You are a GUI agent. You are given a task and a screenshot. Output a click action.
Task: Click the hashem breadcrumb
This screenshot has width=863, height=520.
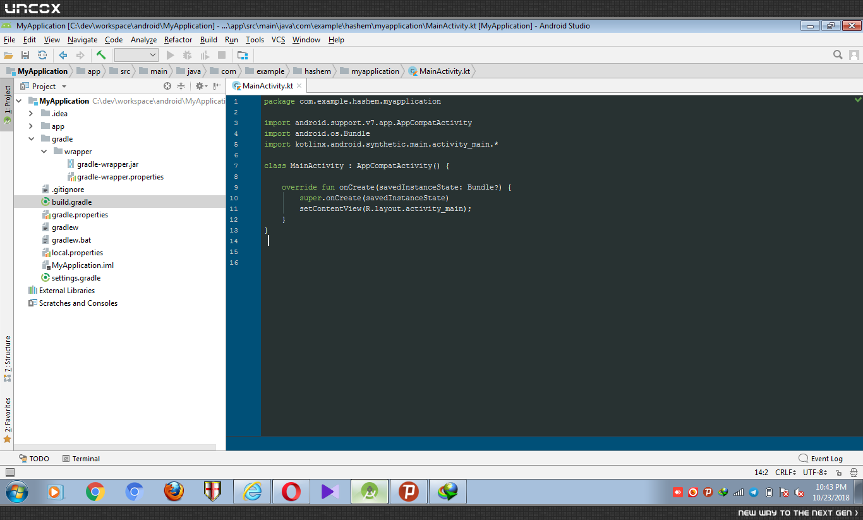click(x=311, y=71)
